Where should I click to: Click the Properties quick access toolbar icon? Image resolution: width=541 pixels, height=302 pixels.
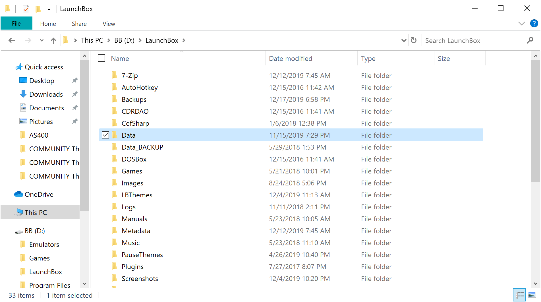(x=26, y=9)
